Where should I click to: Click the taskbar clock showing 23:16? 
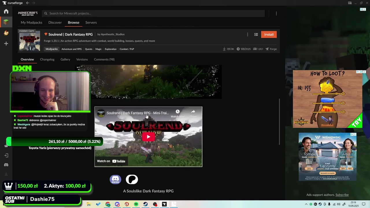353,204
